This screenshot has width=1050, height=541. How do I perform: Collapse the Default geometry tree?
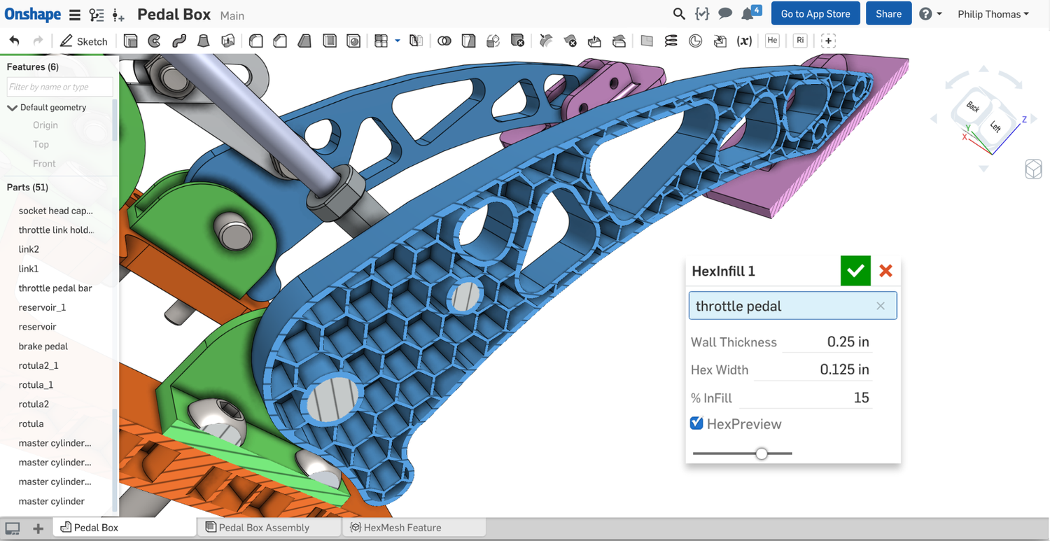coord(11,107)
